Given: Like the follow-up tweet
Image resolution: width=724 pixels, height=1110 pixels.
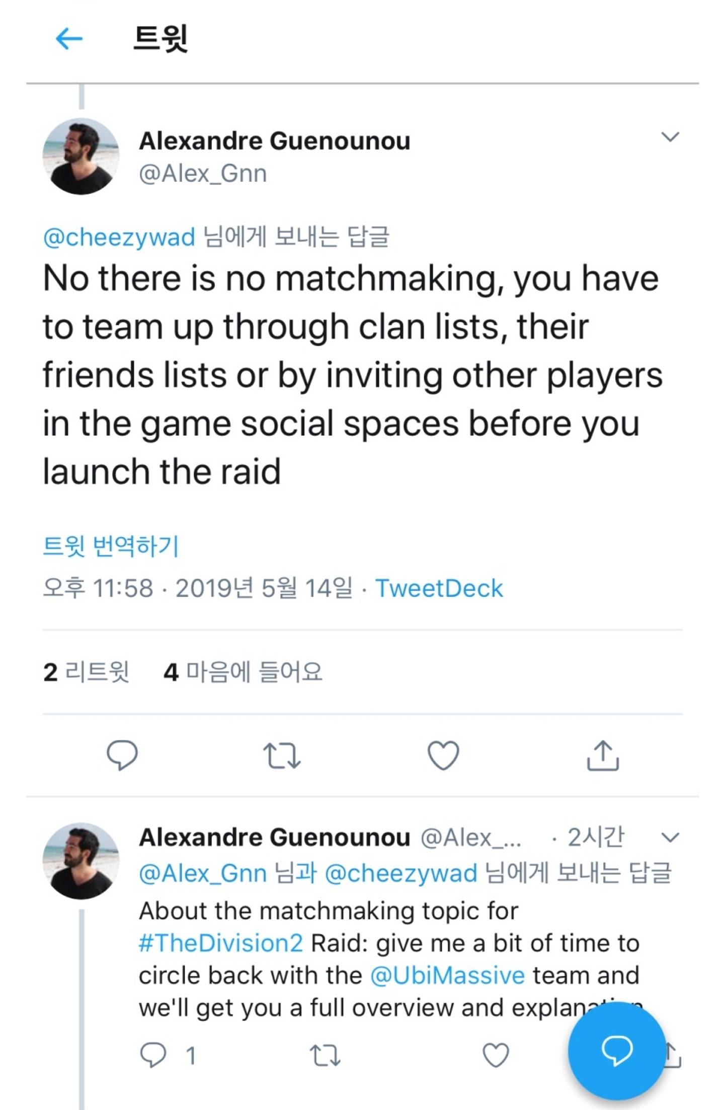Looking at the screenshot, I should tap(496, 1055).
